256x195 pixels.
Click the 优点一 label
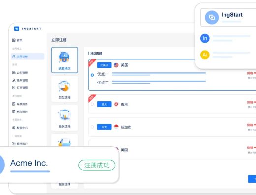pos(103,74)
